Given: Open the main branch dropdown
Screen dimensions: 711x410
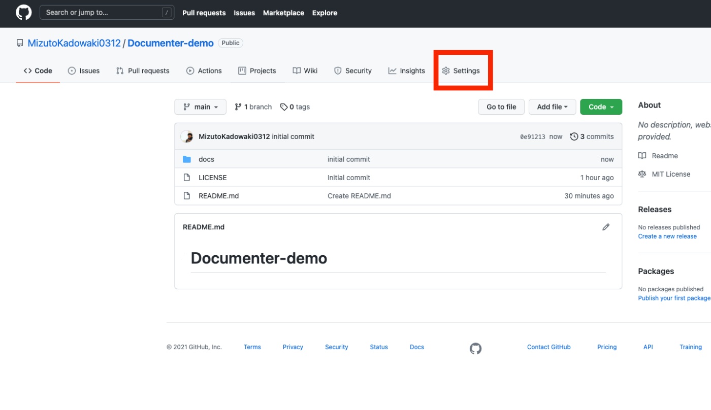Looking at the screenshot, I should tap(201, 107).
